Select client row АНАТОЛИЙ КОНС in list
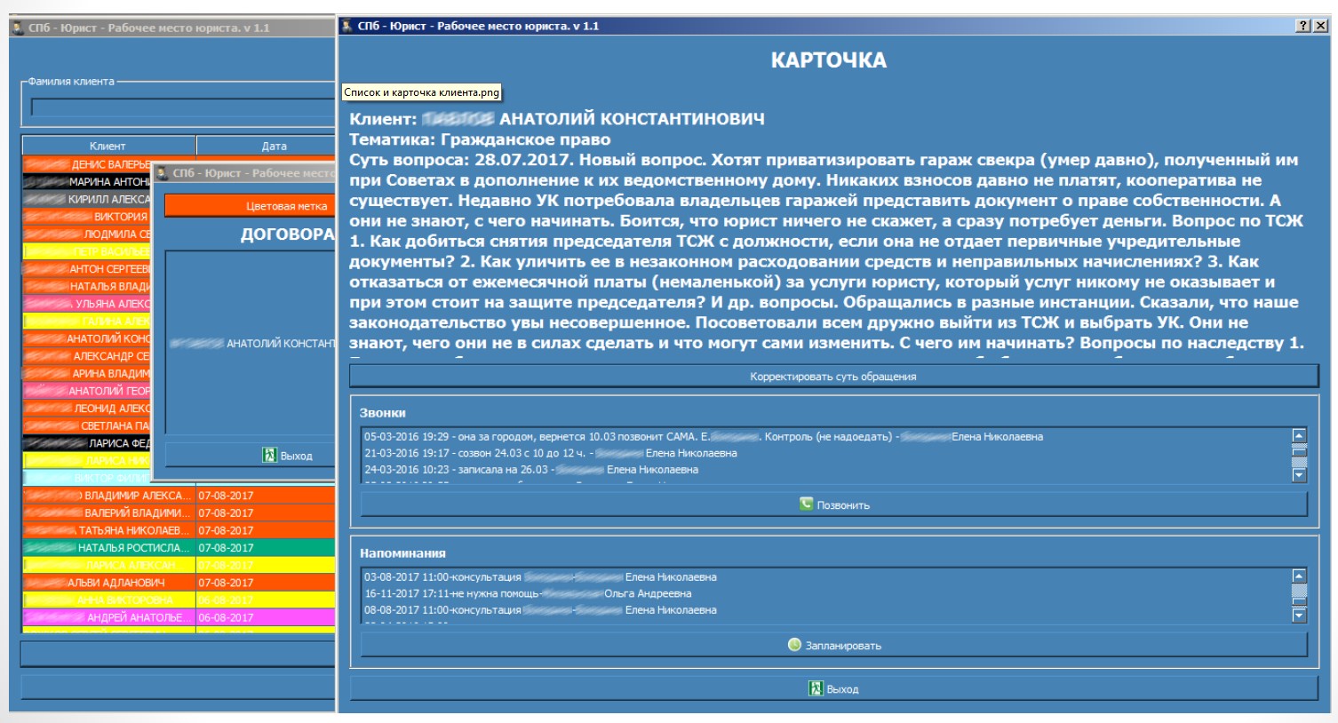Screen dimensions: 1338x723 (86, 338)
